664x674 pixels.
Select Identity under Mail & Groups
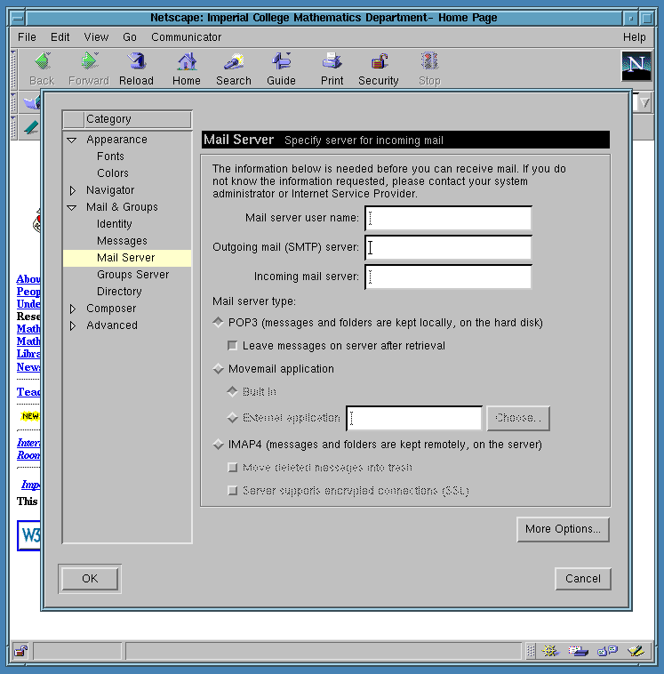pyautogui.click(x=115, y=223)
